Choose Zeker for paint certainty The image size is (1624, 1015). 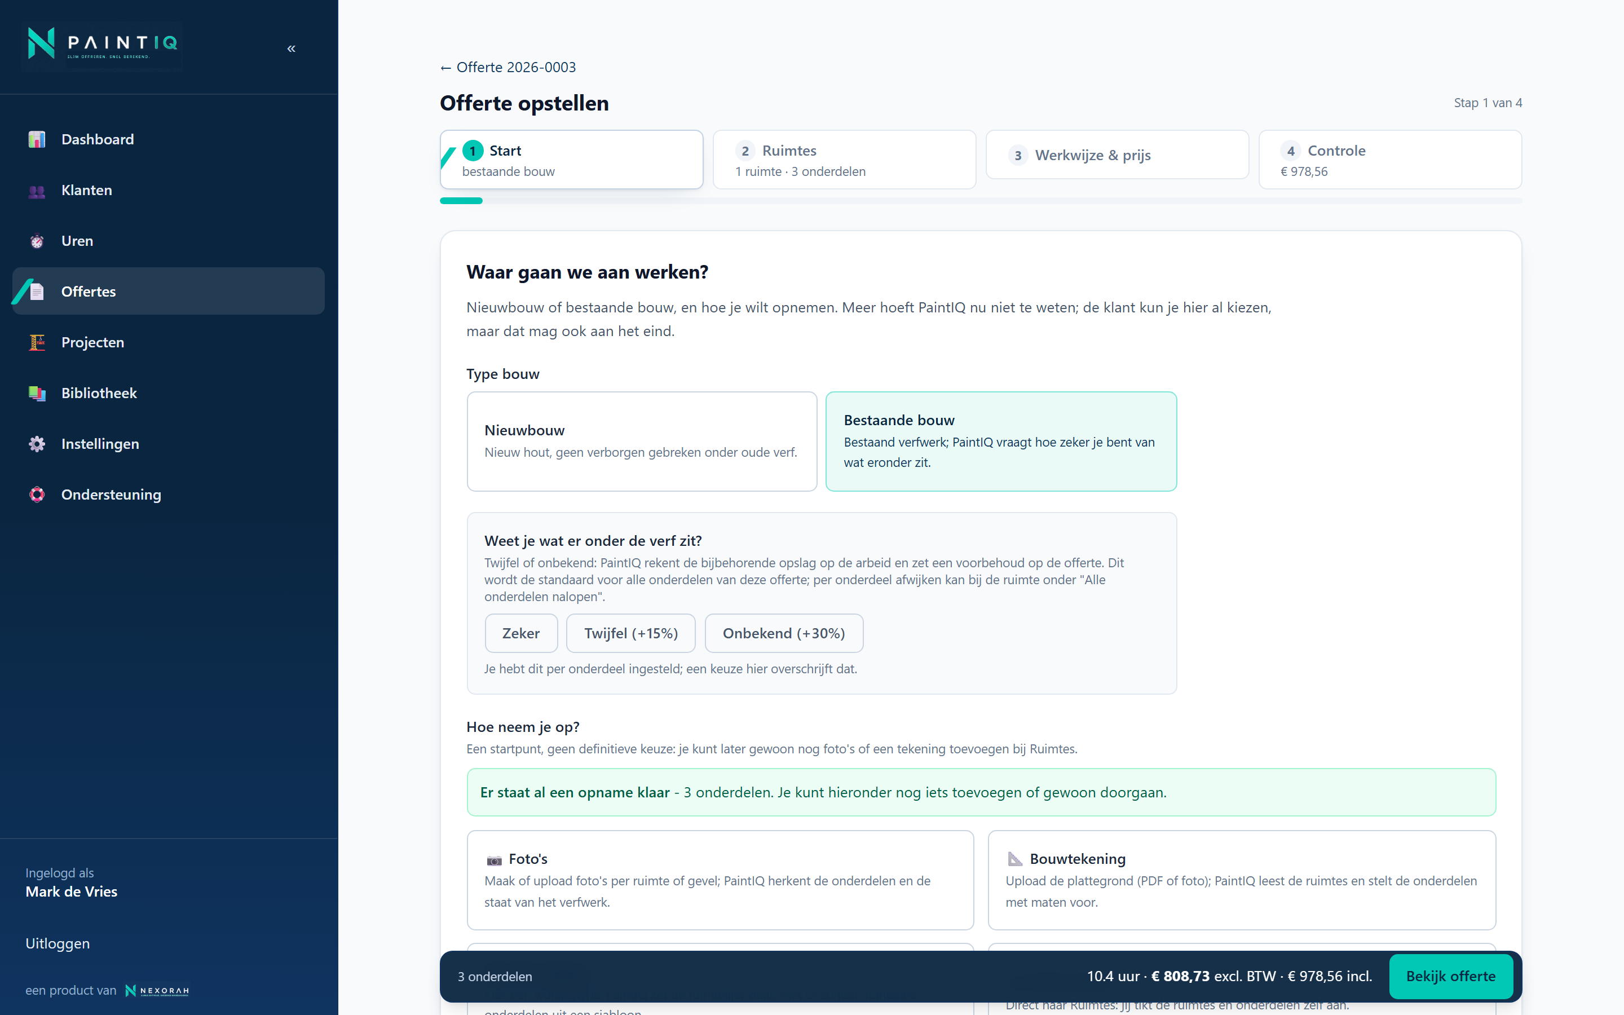click(521, 633)
